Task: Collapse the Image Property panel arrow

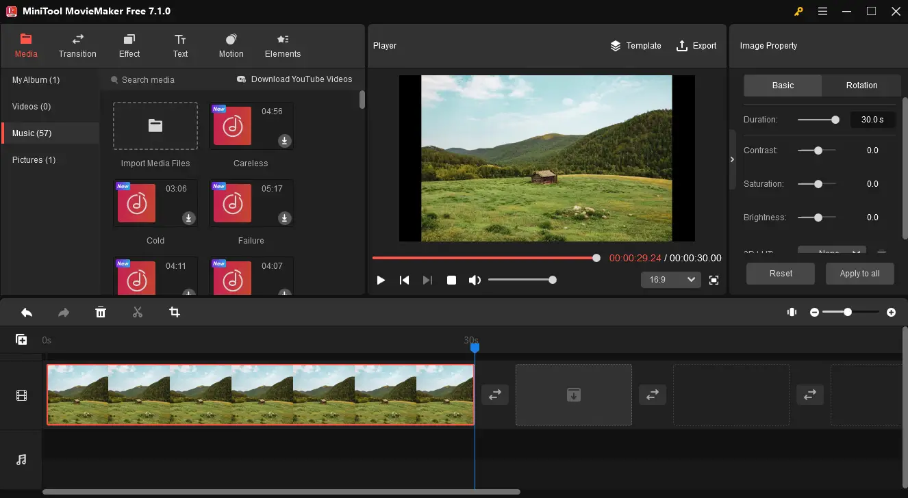Action: (x=732, y=159)
